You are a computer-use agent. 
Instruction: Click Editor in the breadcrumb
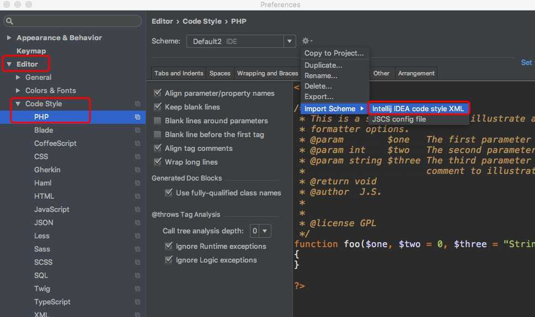coord(162,21)
